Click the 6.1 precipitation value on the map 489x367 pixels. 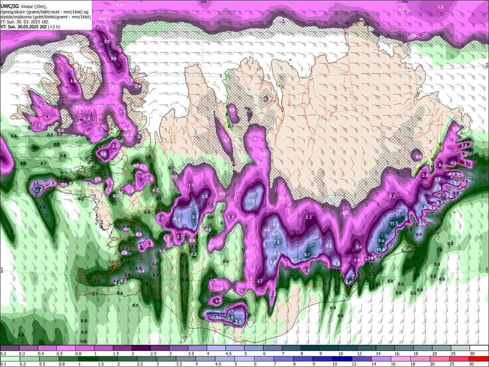click(277, 253)
